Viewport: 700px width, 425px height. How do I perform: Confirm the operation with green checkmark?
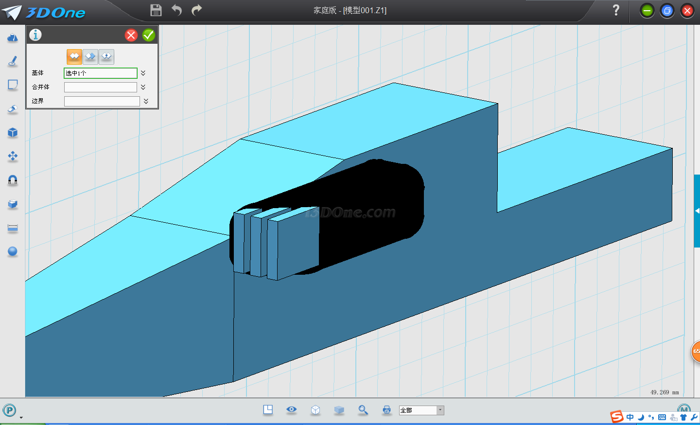pyautogui.click(x=149, y=35)
